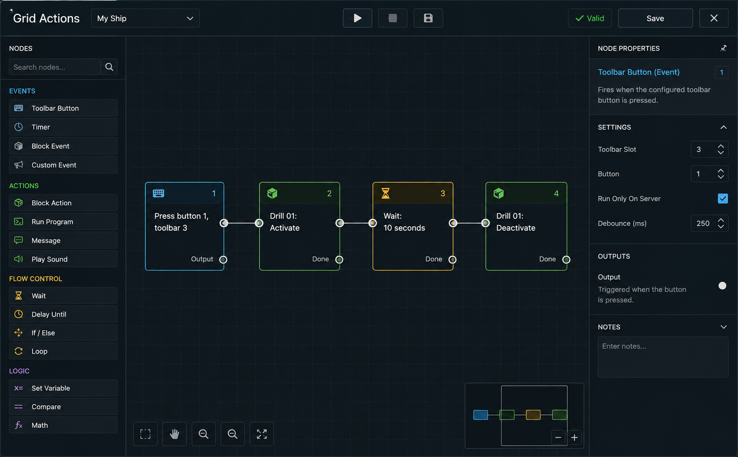Viewport: 738px width, 457px height.
Task: Click the Valid status button
Action: click(590, 18)
